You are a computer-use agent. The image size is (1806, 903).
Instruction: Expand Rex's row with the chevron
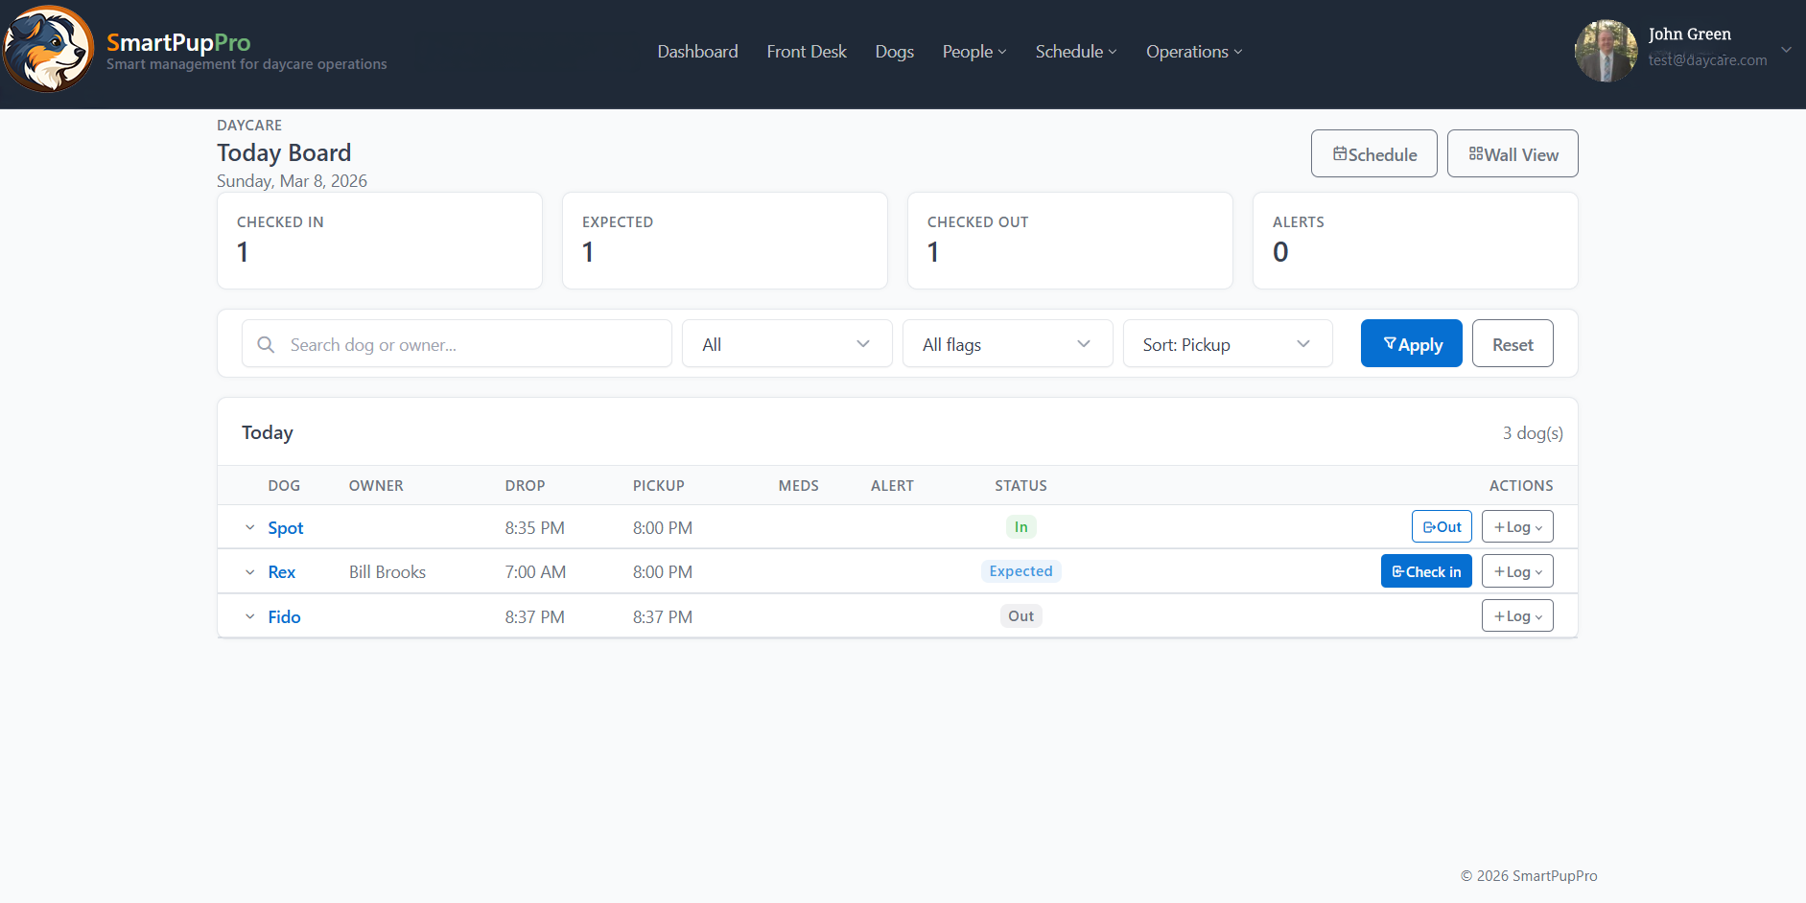[x=249, y=570]
